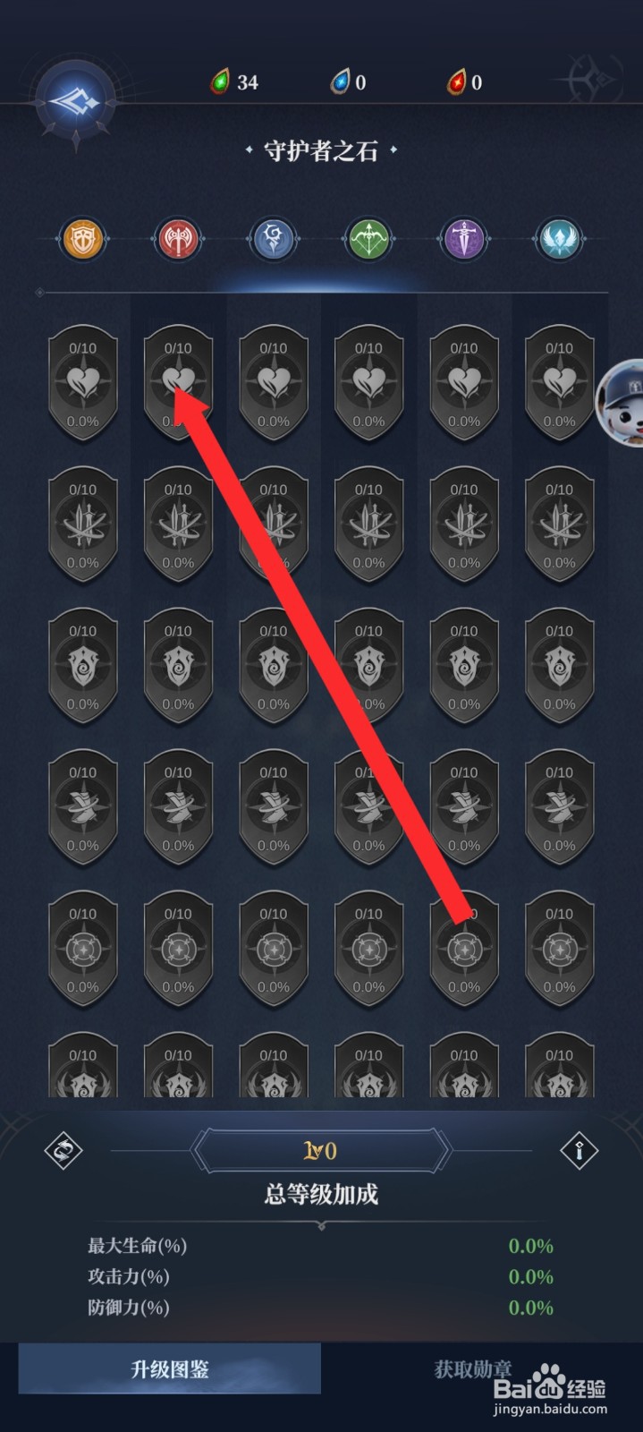
Task: Open the 升级图鉴 tab
Action: [170, 1368]
